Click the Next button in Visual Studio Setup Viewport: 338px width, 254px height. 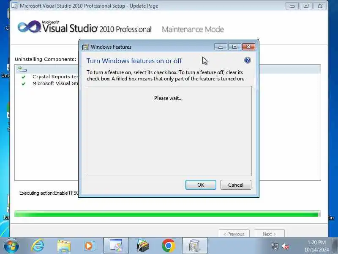tap(269, 234)
